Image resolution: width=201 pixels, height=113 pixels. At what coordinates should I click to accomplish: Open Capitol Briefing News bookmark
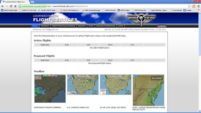pyautogui.click(x=158, y=10)
